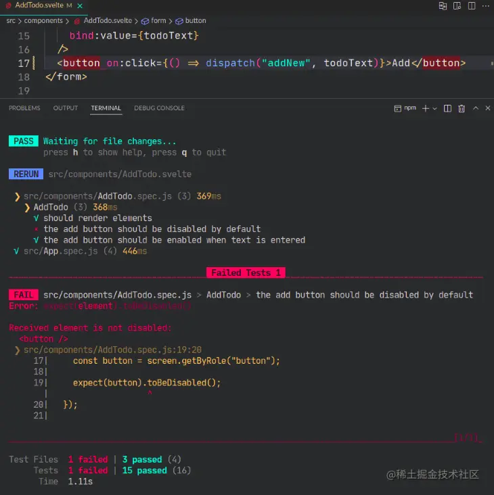Click 'Received element is not disabled:' message

coord(90,328)
